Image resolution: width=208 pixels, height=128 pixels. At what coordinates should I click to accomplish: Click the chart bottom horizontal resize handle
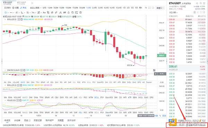click(87, 118)
